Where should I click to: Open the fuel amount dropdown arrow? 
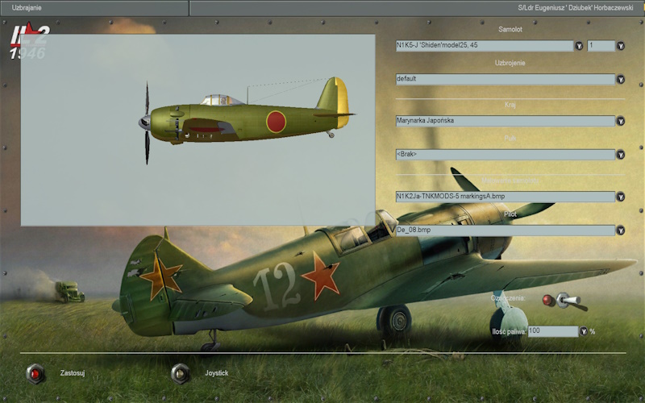pyautogui.click(x=583, y=331)
